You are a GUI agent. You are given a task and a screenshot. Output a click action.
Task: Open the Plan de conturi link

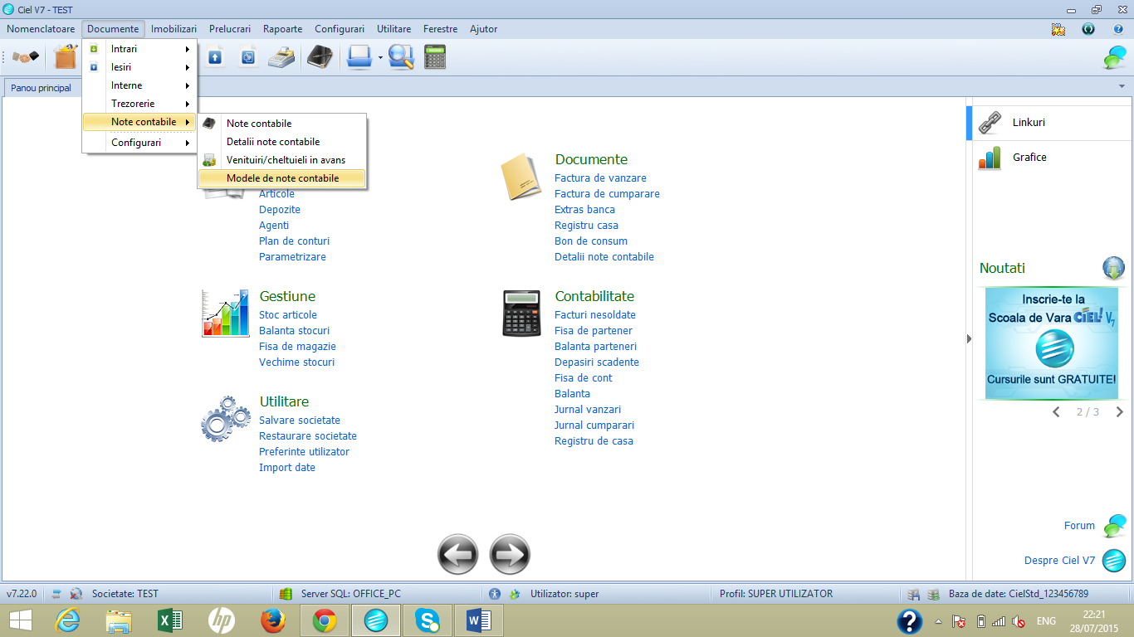click(294, 241)
